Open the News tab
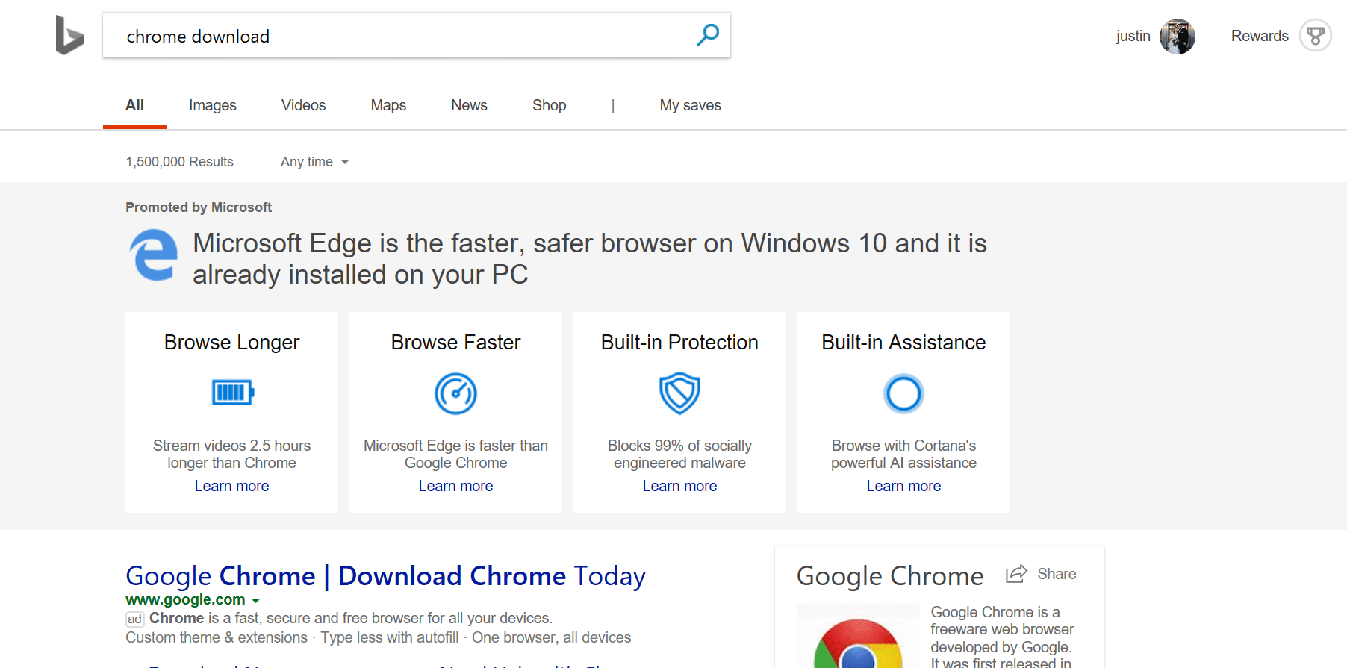Viewport: 1347px width, 668px height. (469, 105)
